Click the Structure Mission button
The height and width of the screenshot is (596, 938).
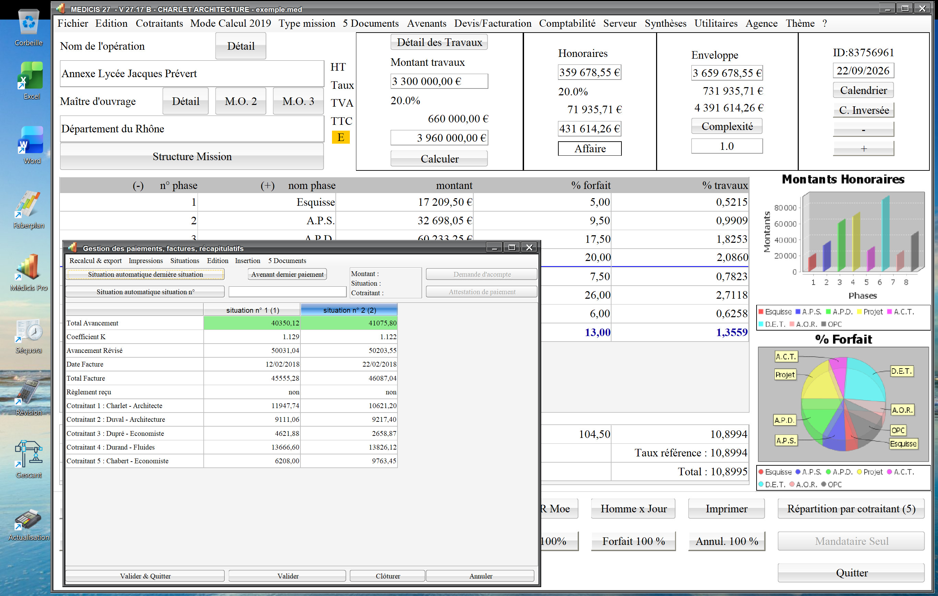(192, 156)
